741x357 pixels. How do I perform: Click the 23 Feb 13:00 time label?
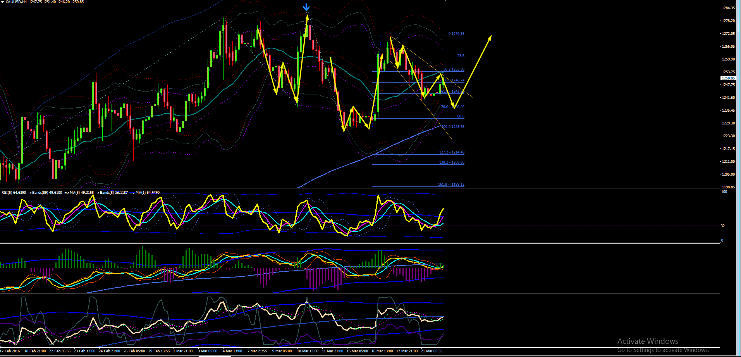click(84, 351)
